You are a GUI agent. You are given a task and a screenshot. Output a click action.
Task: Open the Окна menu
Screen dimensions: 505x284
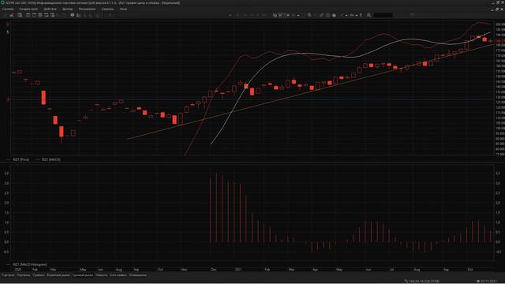pos(123,9)
